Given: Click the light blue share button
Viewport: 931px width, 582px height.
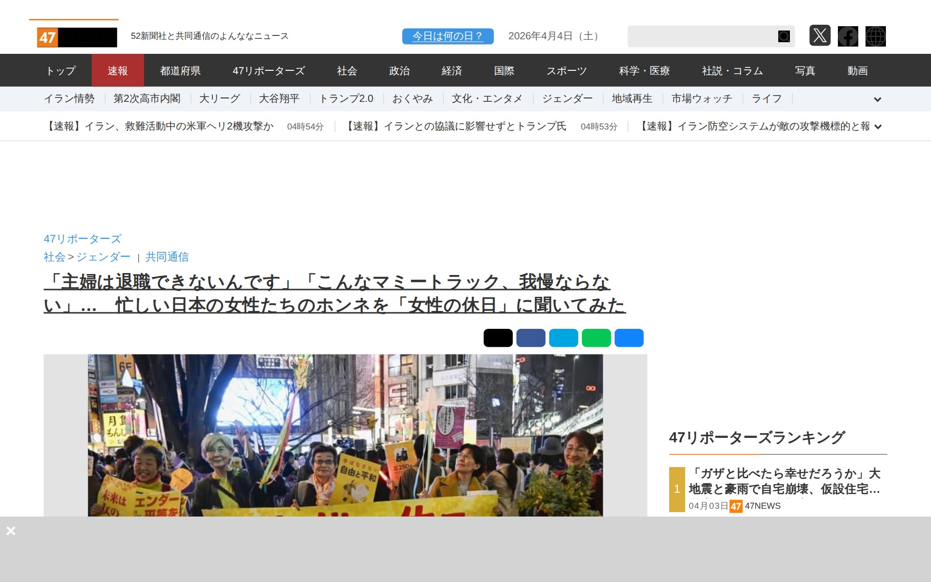Looking at the screenshot, I should tap(563, 338).
